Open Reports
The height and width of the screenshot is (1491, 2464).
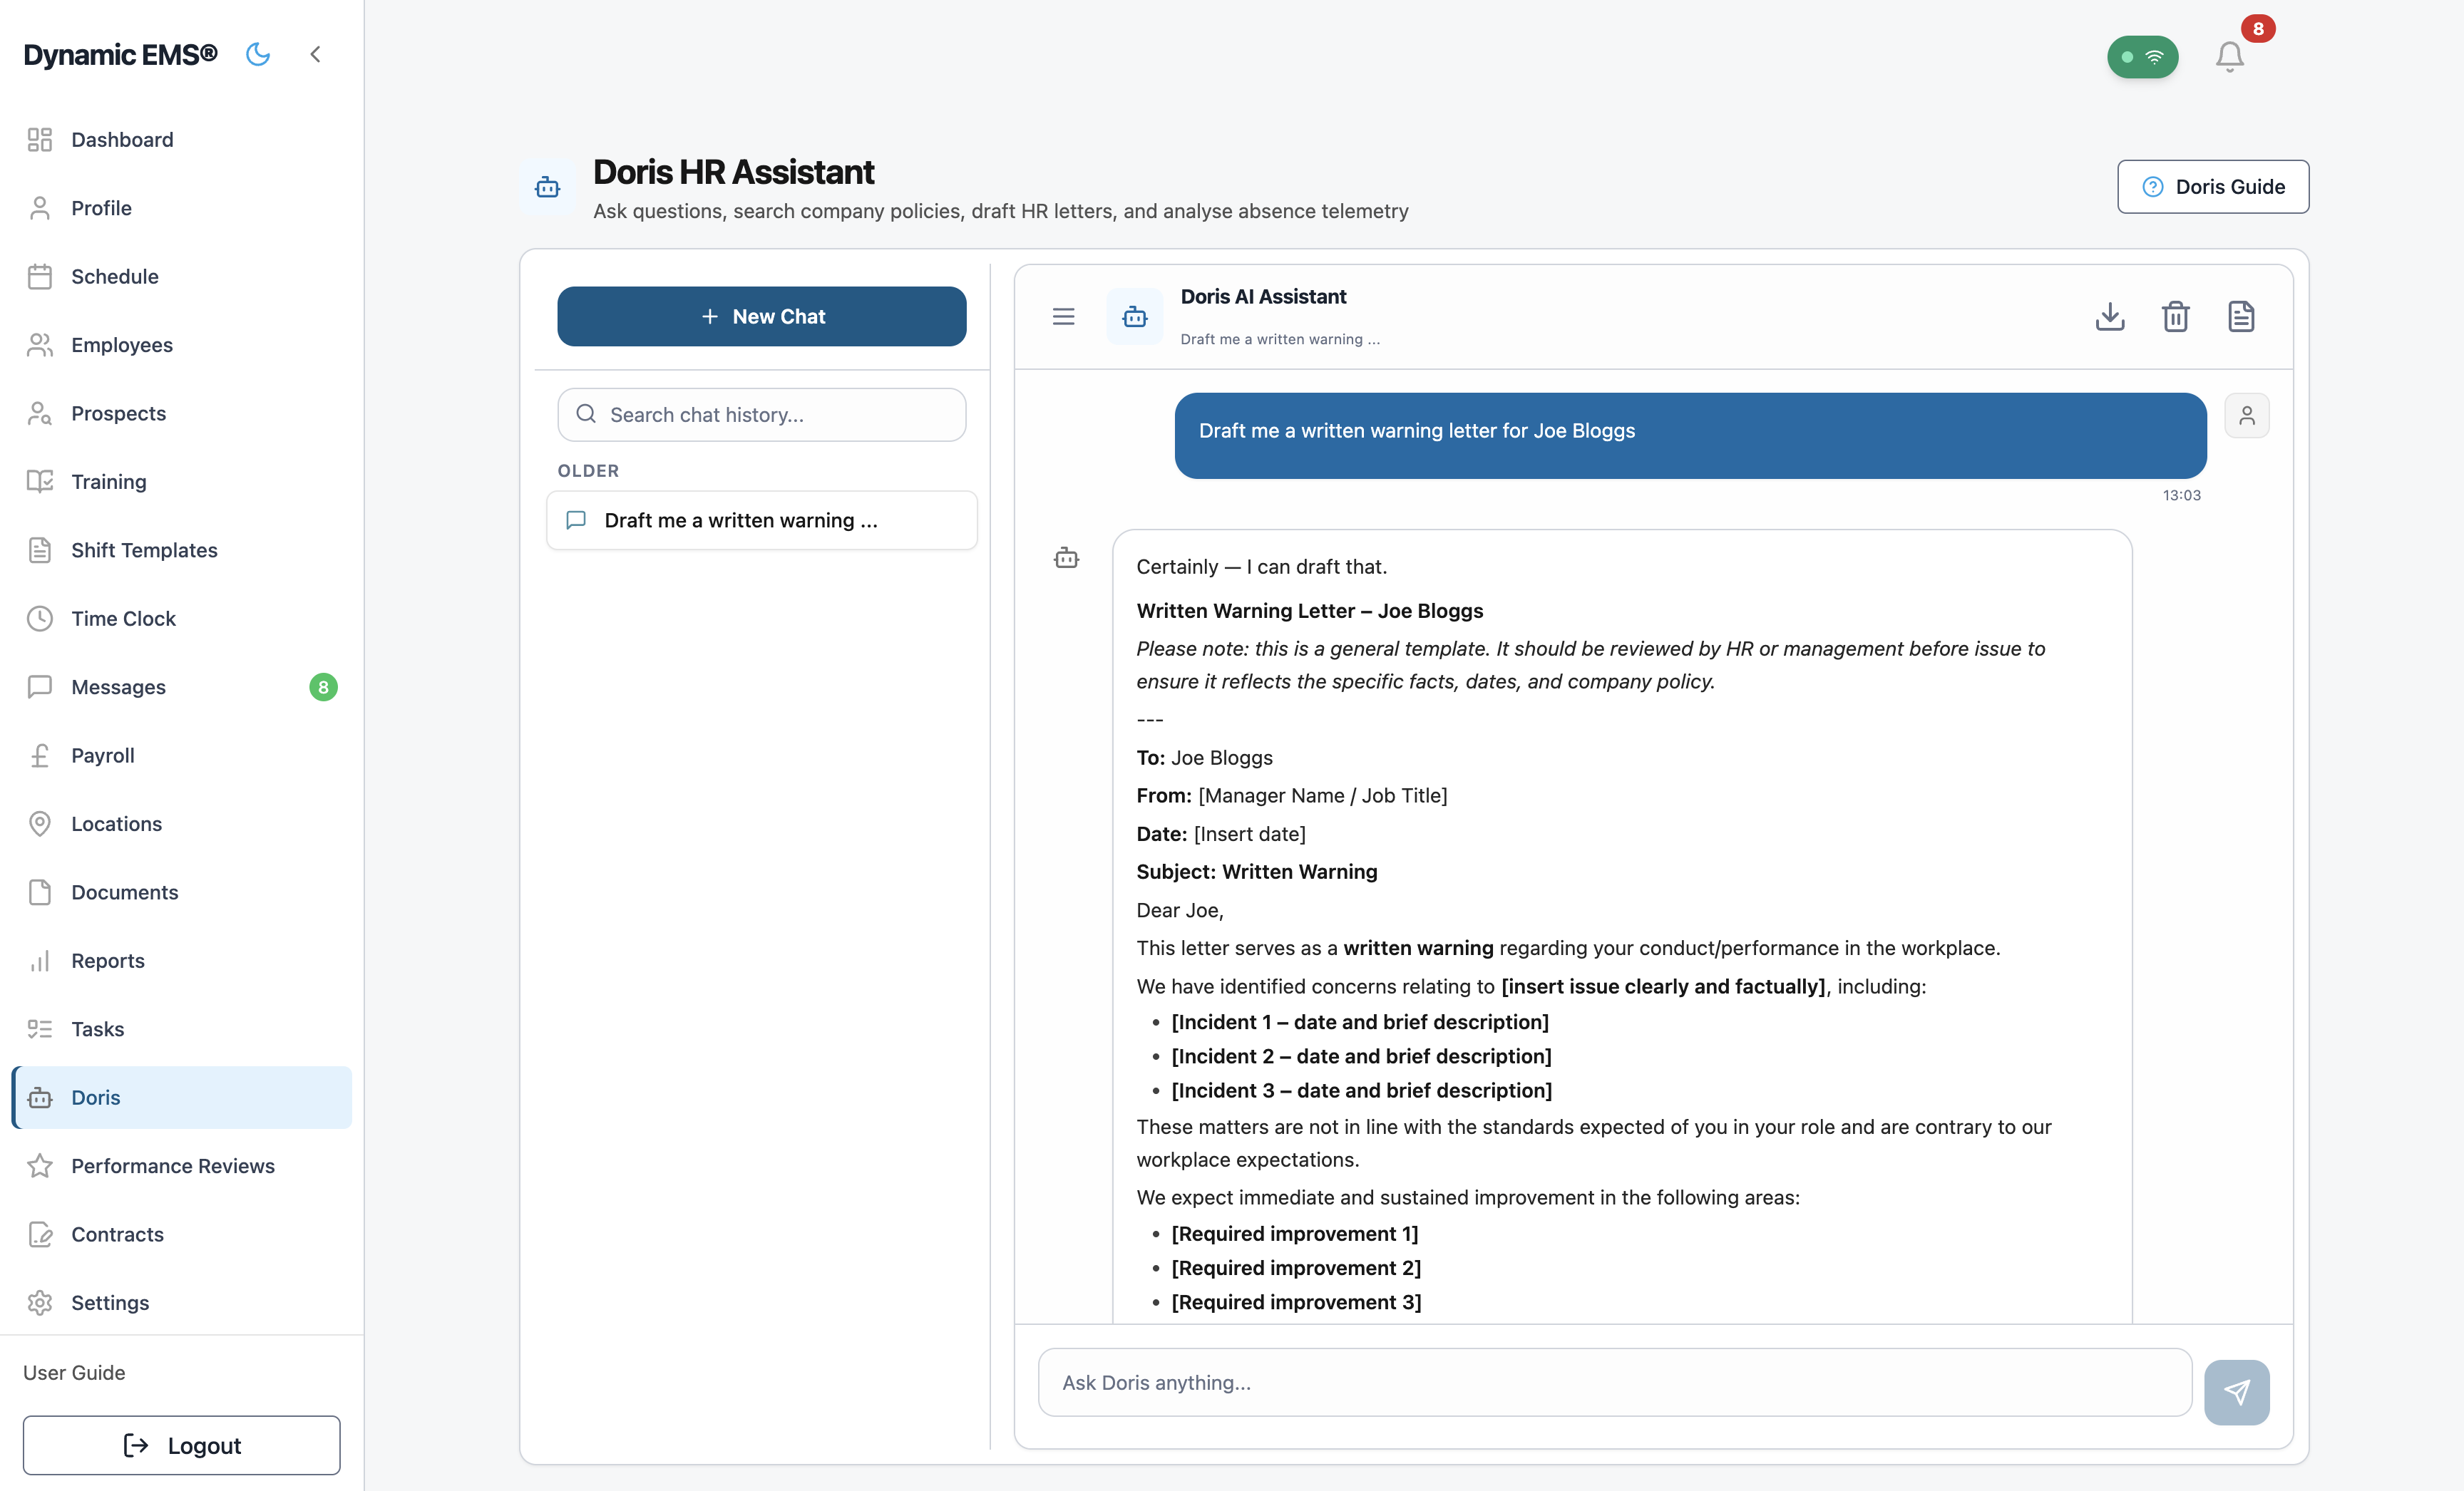pos(181,960)
